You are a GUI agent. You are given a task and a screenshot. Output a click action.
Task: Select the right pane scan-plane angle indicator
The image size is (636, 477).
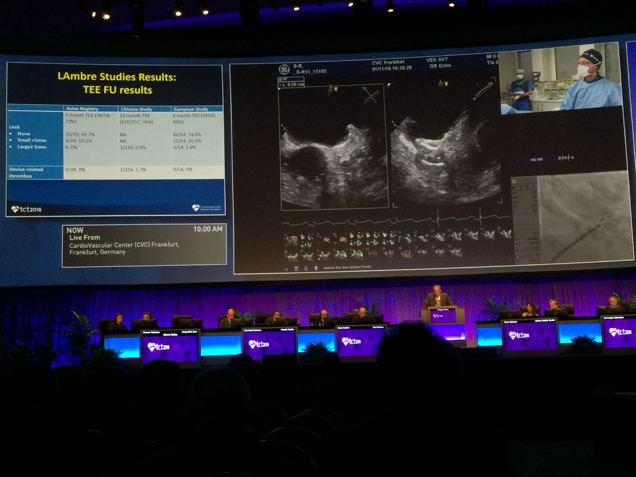point(484,90)
